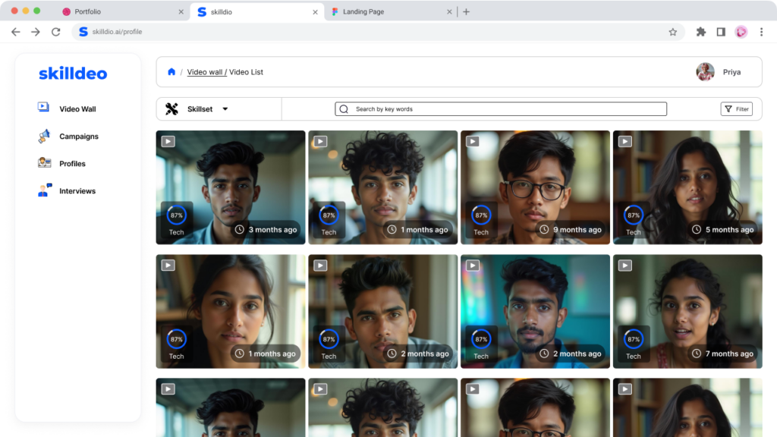This screenshot has width=777, height=437.
Task: Go to the home breadcrumb icon
Action: pyautogui.click(x=171, y=72)
